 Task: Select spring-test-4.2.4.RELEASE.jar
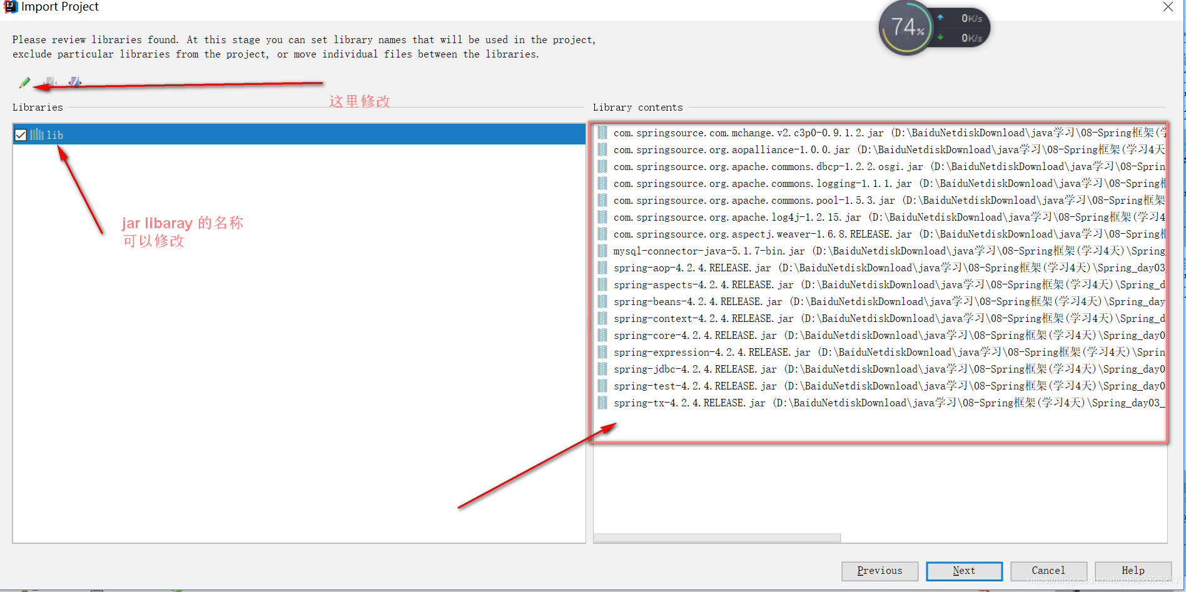[880, 386]
